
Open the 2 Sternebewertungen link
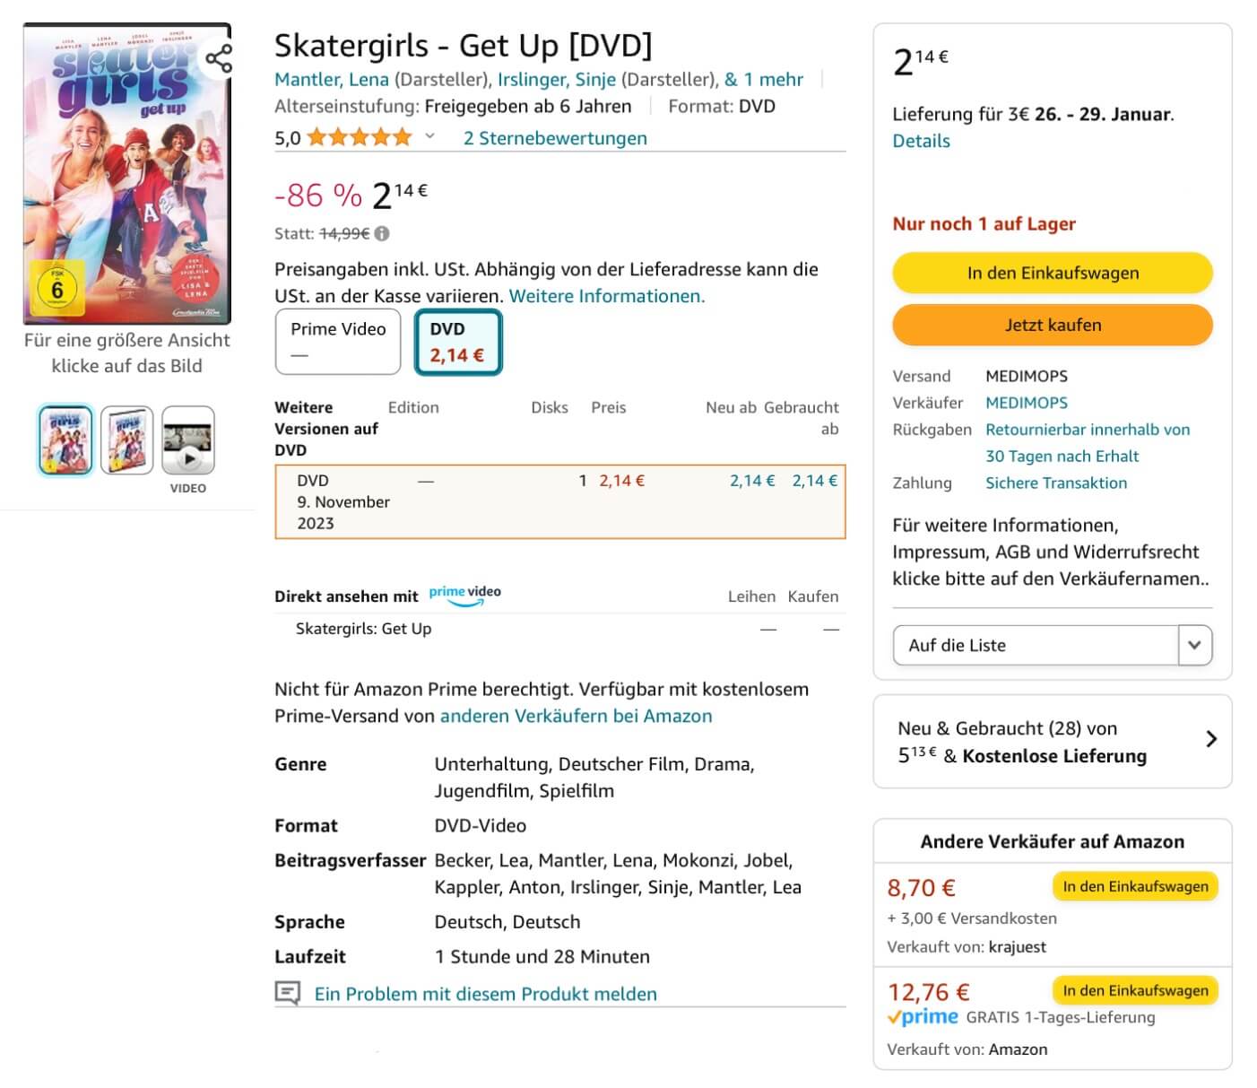555,138
